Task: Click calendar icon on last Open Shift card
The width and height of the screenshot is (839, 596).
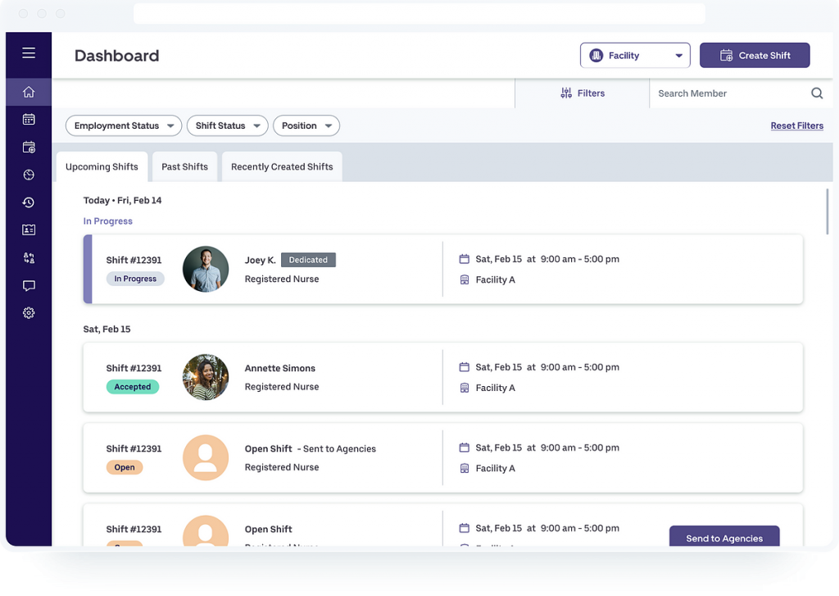Action: click(464, 528)
